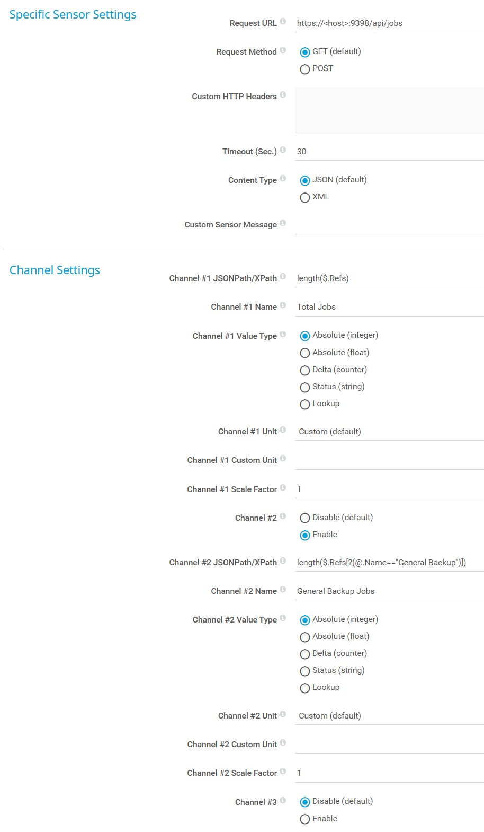The width and height of the screenshot is (484, 832).
Task: Set Channel #1 value type to Lookup
Action: (305, 405)
